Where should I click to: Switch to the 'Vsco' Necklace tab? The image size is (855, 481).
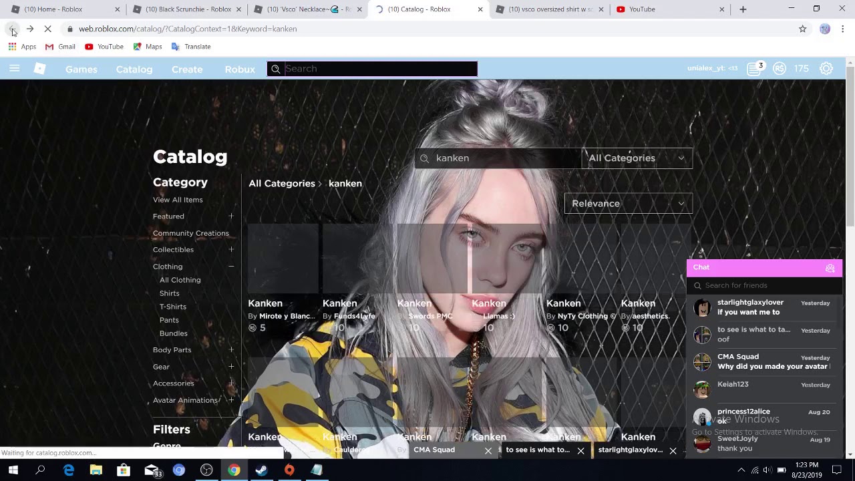pos(307,9)
